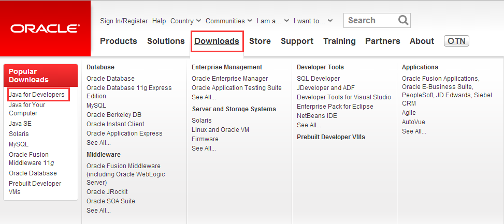Screen dimensions: 504x224
Task: Open the 'I want to...' dropdown
Action: coord(313,21)
